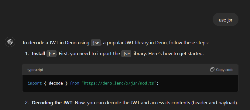
Task: Click the green deno.land URL string
Action: point(119,83)
